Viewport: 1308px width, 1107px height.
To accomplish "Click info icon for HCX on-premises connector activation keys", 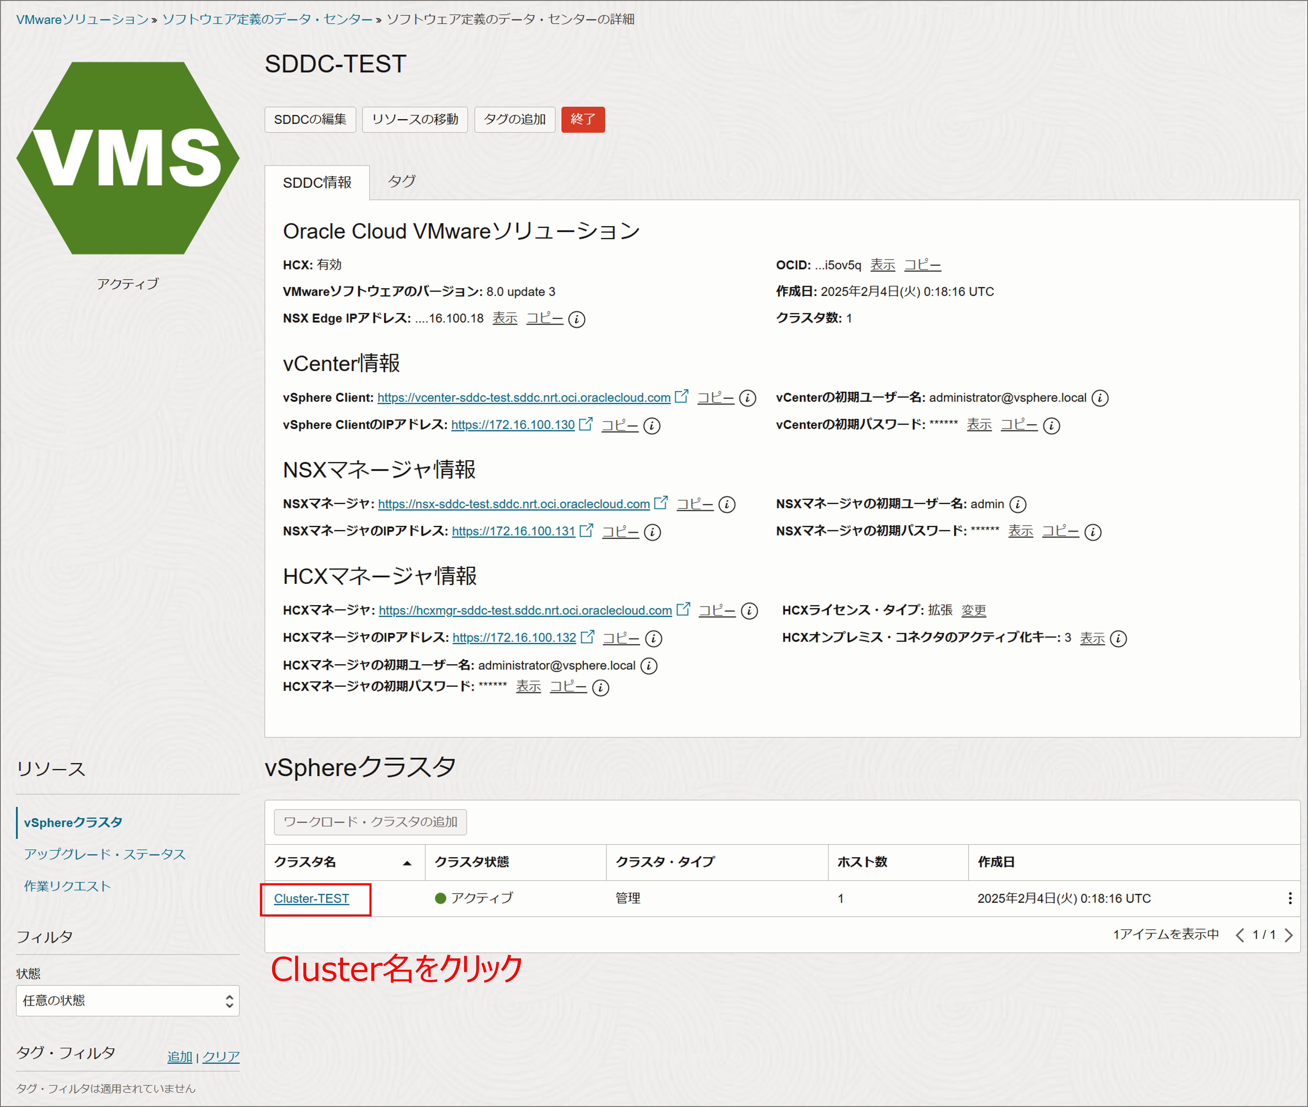I will pos(1119,639).
